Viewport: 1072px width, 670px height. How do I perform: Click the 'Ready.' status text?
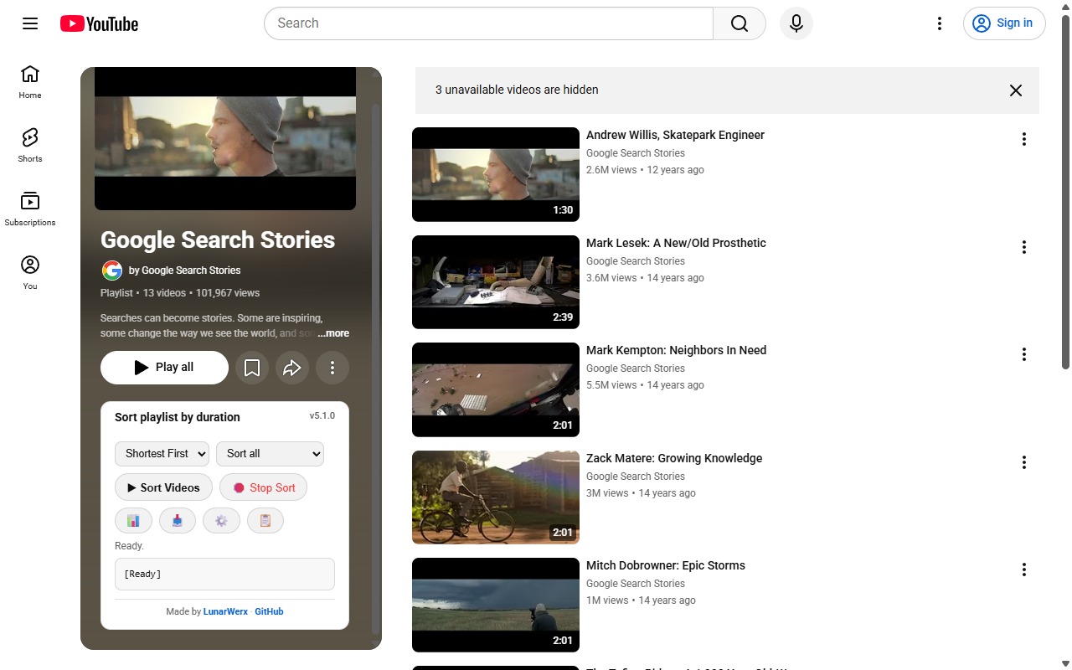[130, 546]
